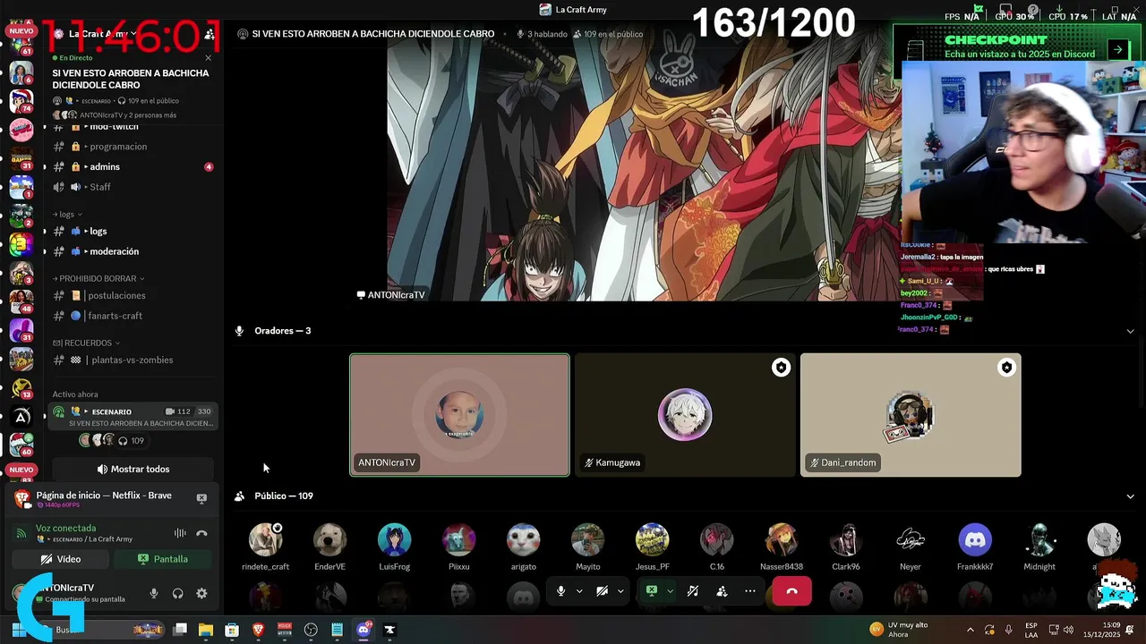The image size is (1146, 644).
Task: Click Mostrar todos button
Action: pos(133,469)
